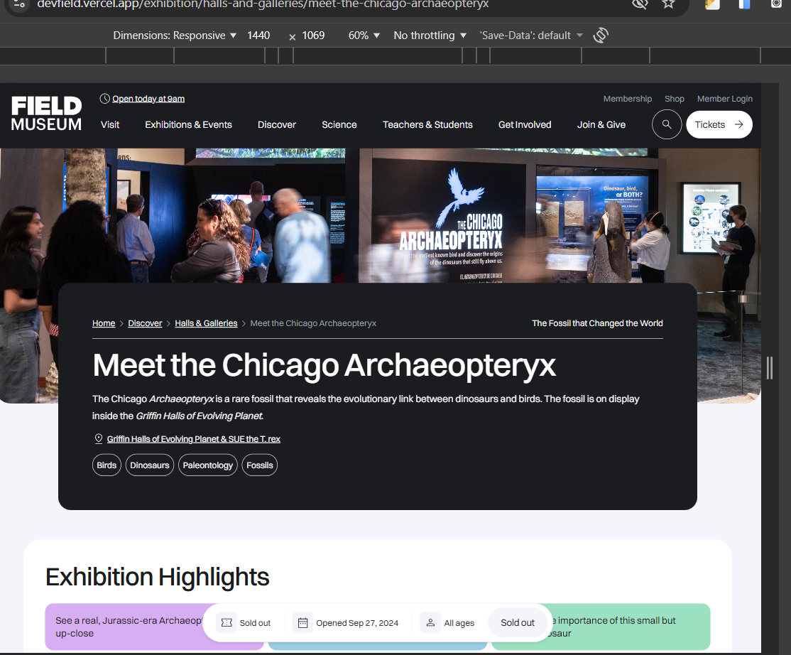The width and height of the screenshot is (791, 655).
Task: Click the Opened Sep 27, 2024 text
Action: (x=356, y=623)
